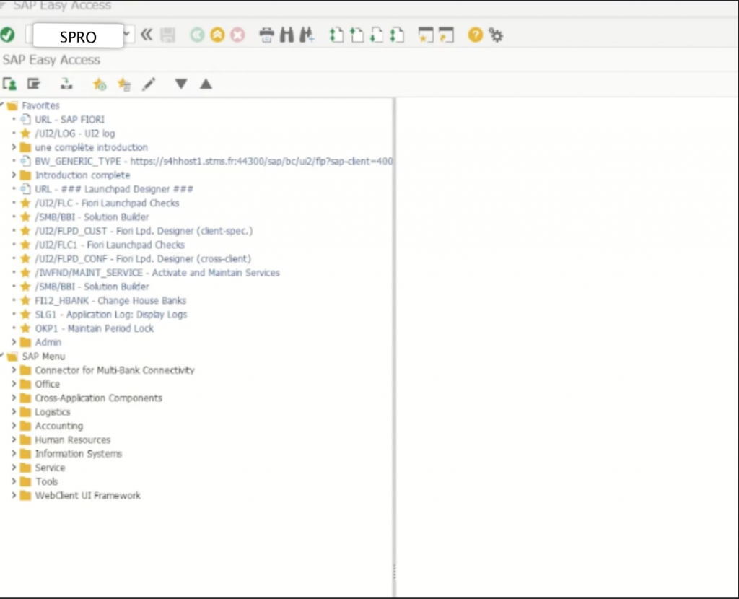Expand the Accounting folder
The width and height of the screenshot is (739, 599).
coord(14,426)
